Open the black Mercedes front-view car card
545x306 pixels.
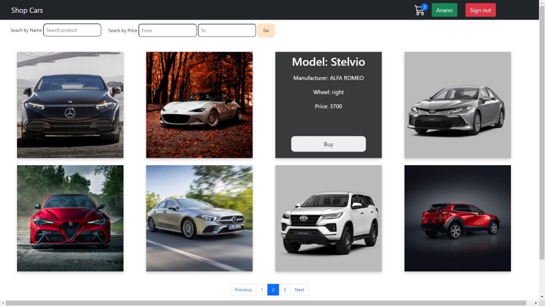point(70,105)
